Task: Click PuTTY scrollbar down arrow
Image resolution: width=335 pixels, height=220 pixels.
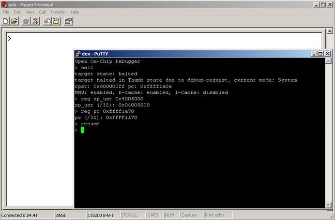Action: (328, 205)
